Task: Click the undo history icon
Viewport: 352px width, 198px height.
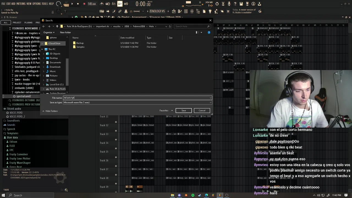Action: coord(217,4)
